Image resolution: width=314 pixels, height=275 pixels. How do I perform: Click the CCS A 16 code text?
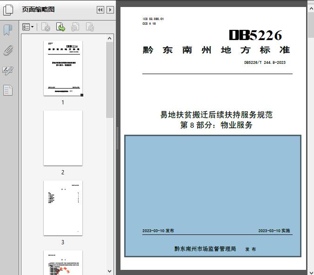[x=149, y=24]
